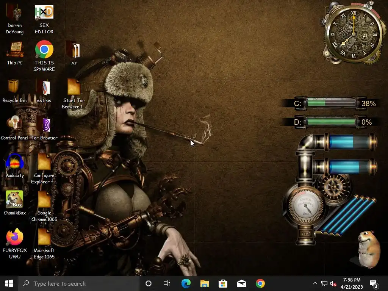This screenshot has width=388, height=291.
Task: Click the 41% CPU readout
Action: point(306,233)
